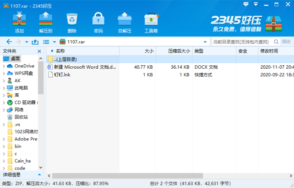The height and width of the screenshot is (188, 294).
Task: Click the 回收站 recycle bin icon
Action: [x=10, y=117]
